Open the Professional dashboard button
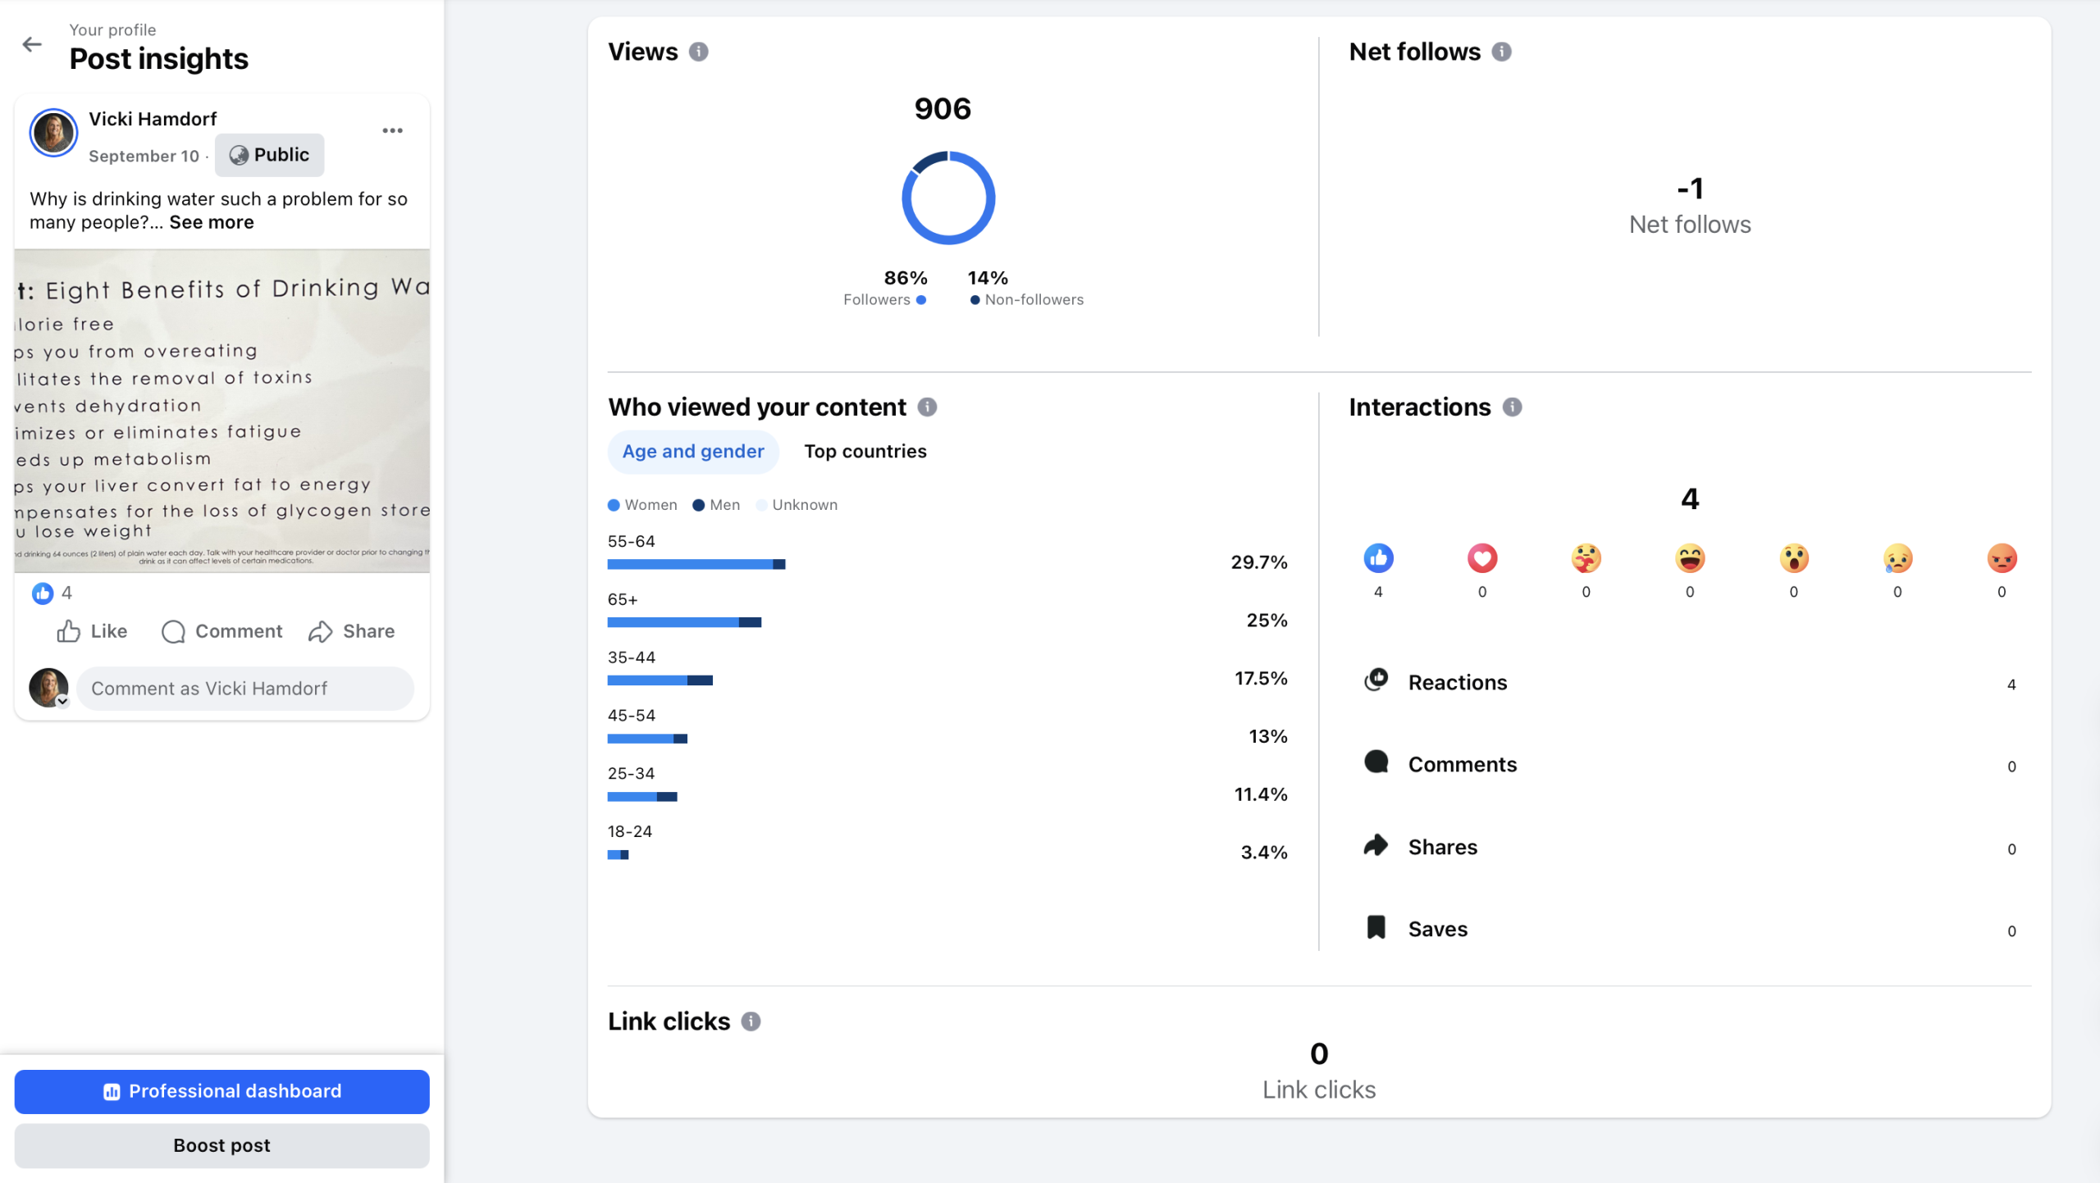This screenshot has width=2100, height=1183. [x=221, y=1091]
